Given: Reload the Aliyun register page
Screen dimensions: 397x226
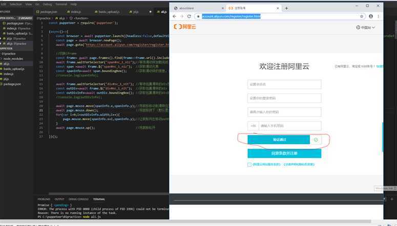Looking at the screenshot, I should (x=189, y=16).
